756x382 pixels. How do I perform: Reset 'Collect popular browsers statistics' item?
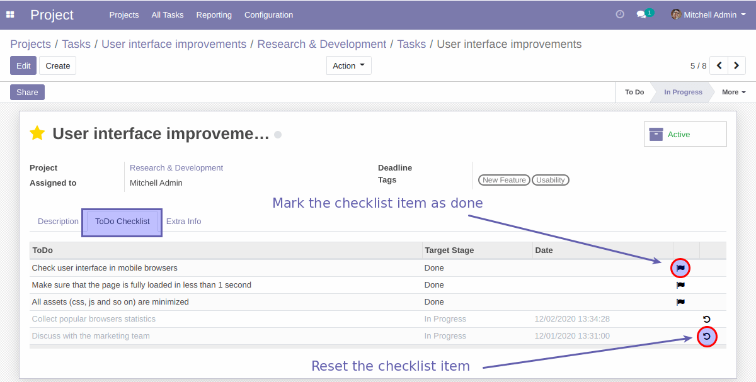(706, 318)
